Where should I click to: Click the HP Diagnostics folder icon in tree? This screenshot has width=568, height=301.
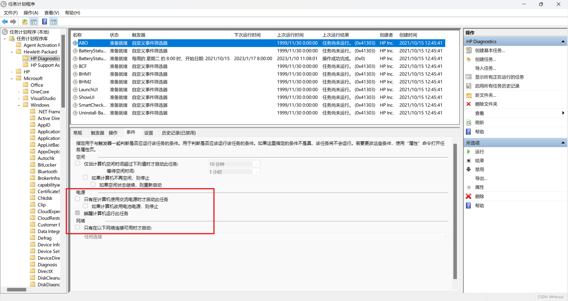pyautogui.click(x=26, y=58)
